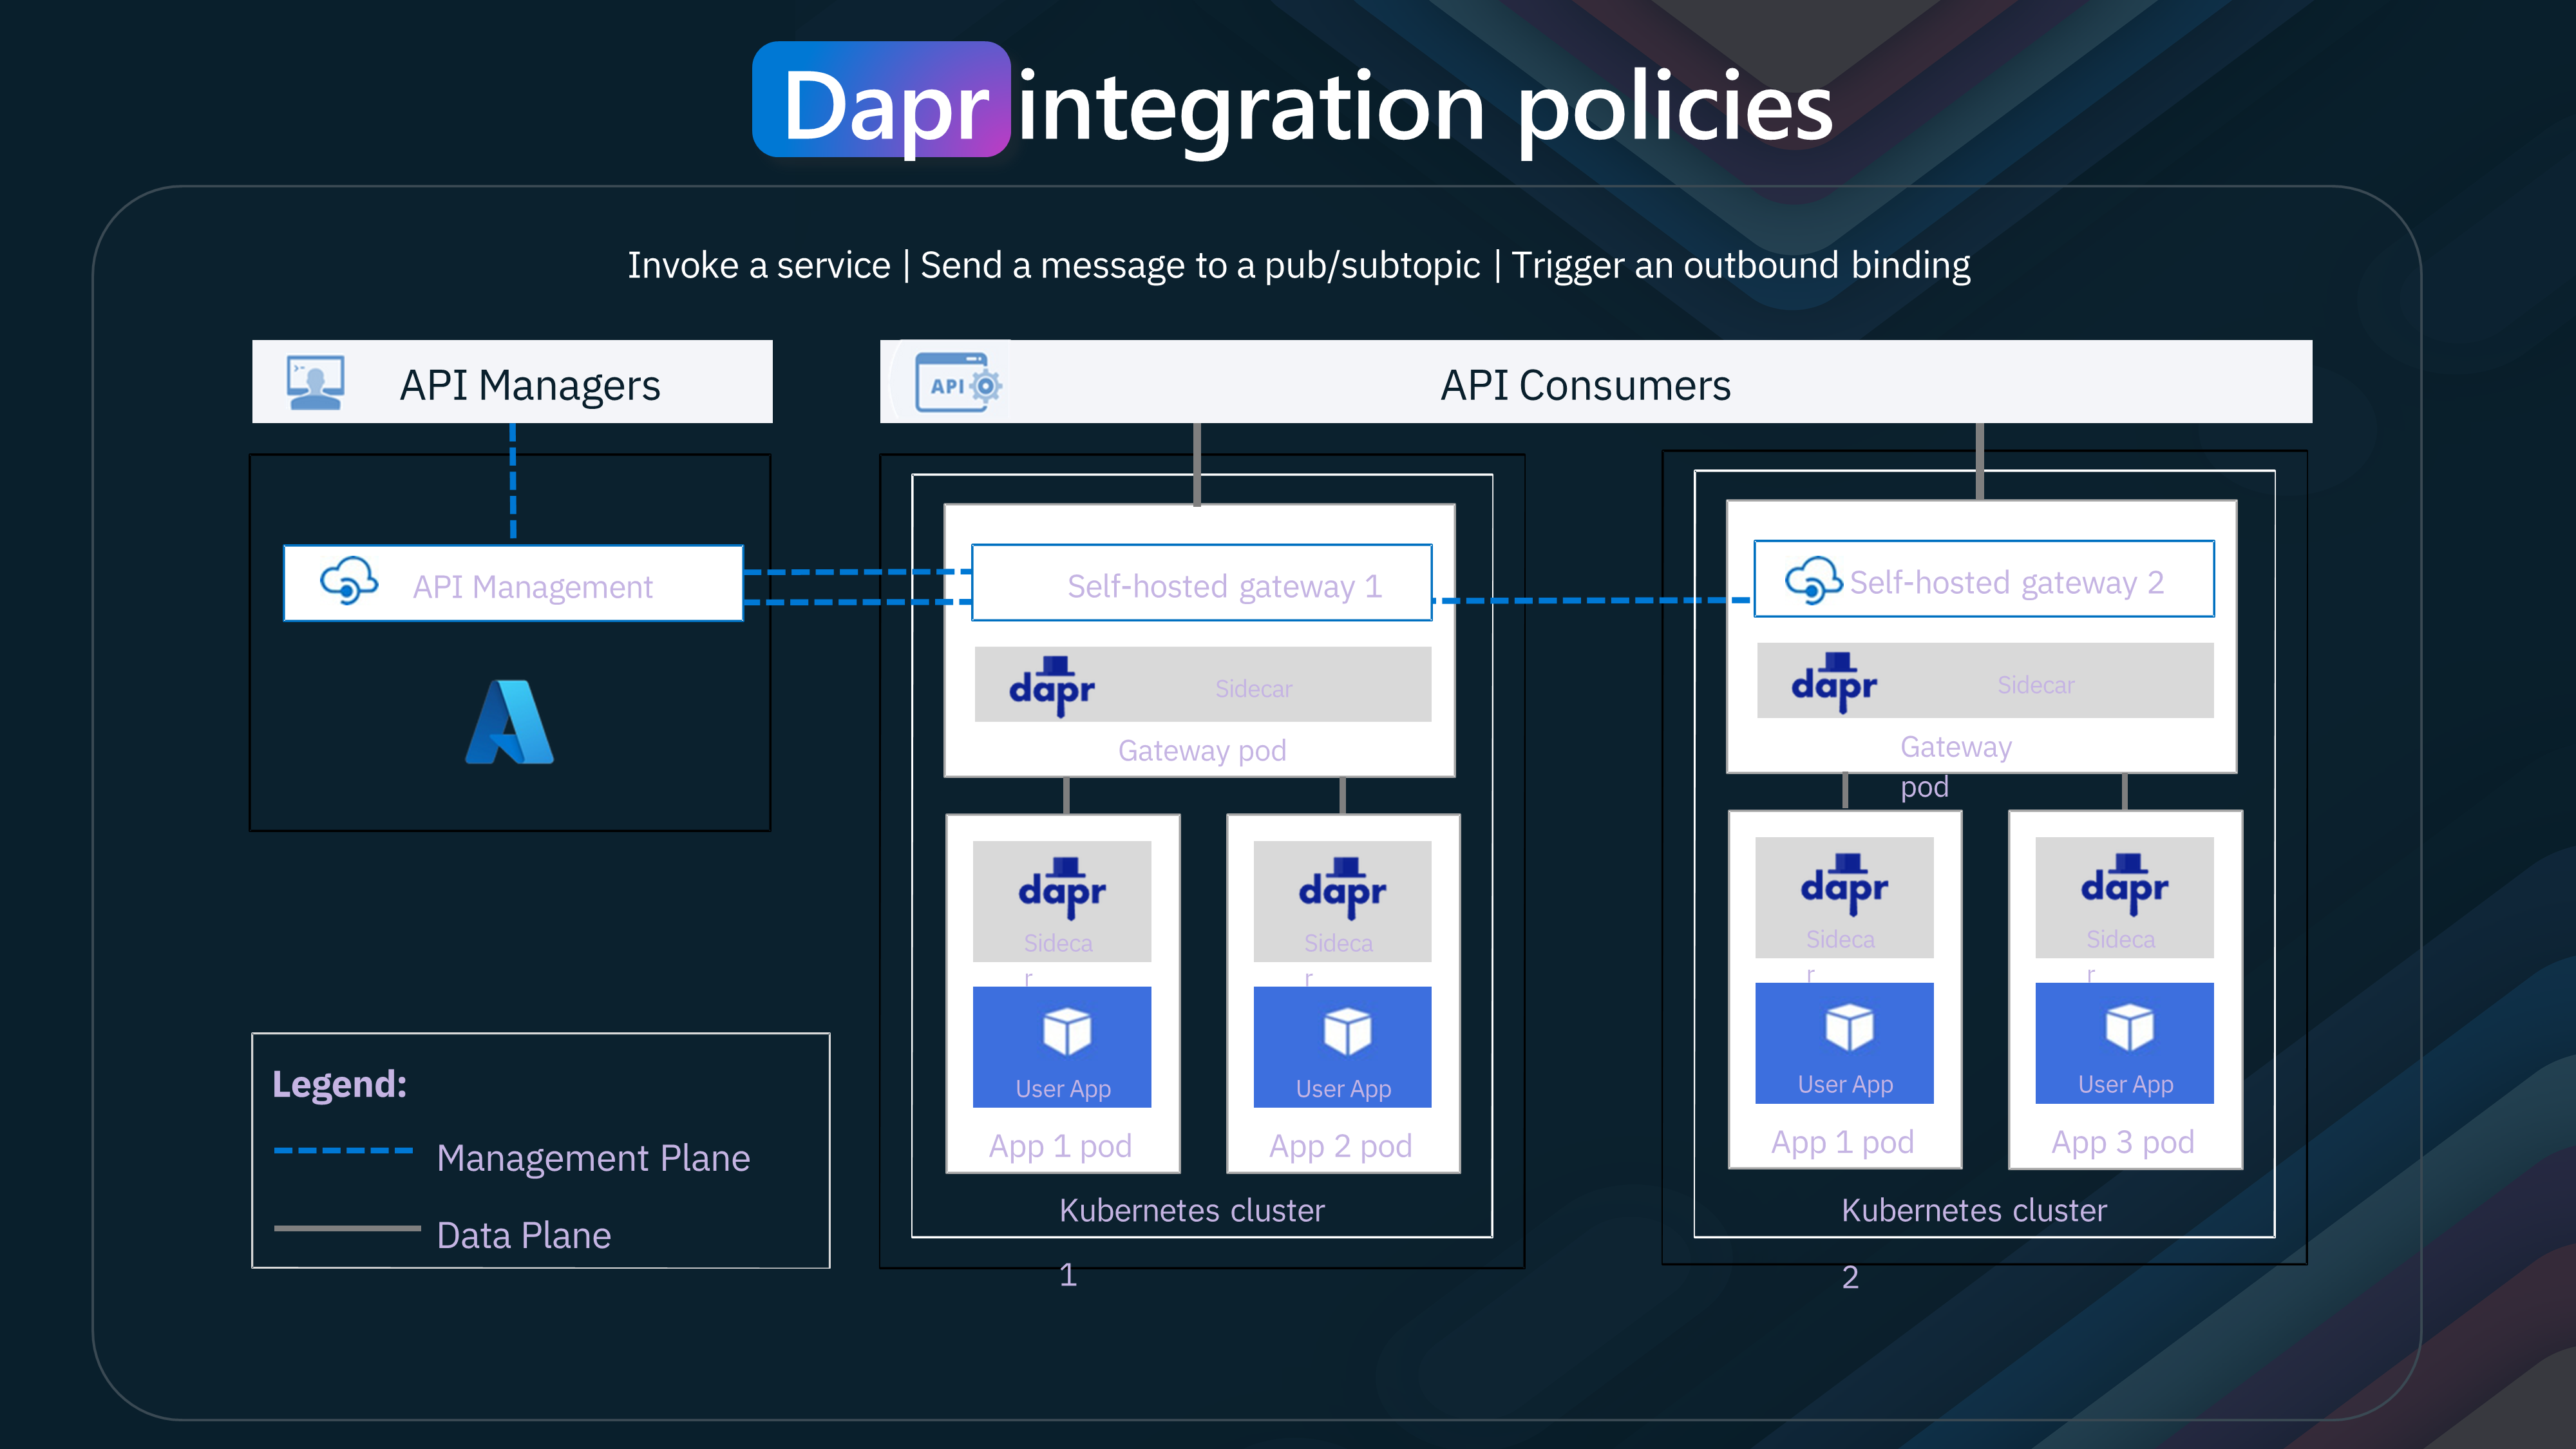Click the dashed blue Management Plane legend line
This screenshot has height=1449, width=2576.
point(344,1151)
